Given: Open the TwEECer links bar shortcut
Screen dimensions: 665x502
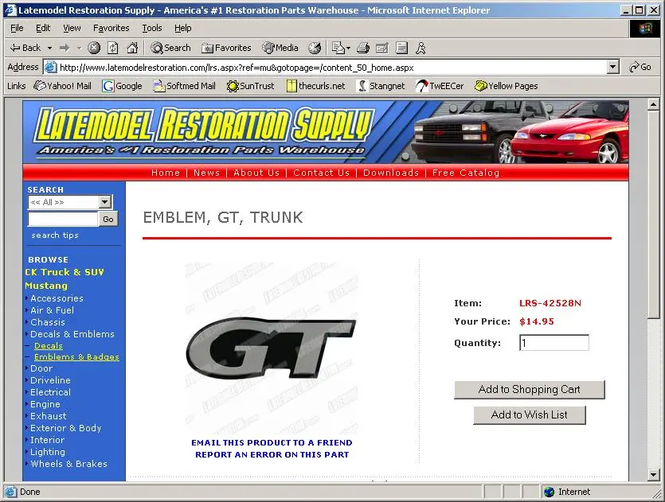Looking at the screenshot, I should click(440, 86).
